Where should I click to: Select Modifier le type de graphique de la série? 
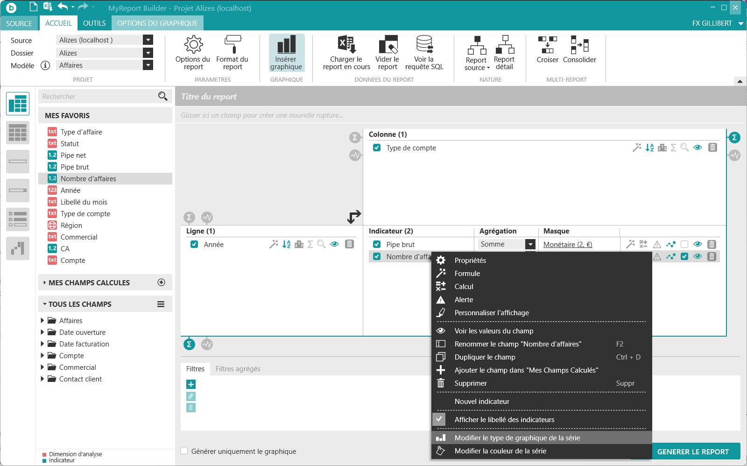point(517,438)
